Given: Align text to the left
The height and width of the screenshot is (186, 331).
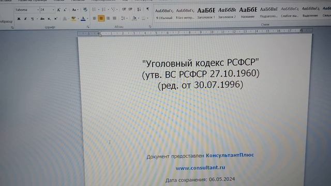Looking at the screenshot, I should click(x=95, y=19).
